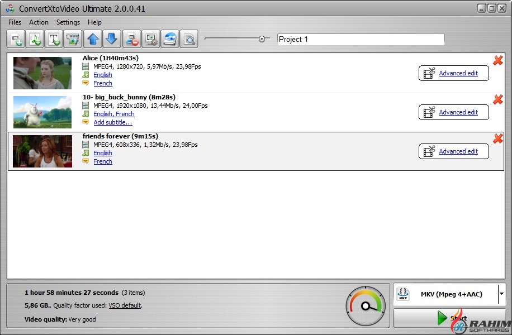Click the Project 1 name field
Viewport: 512px width, 335px height.
(361, 39)
